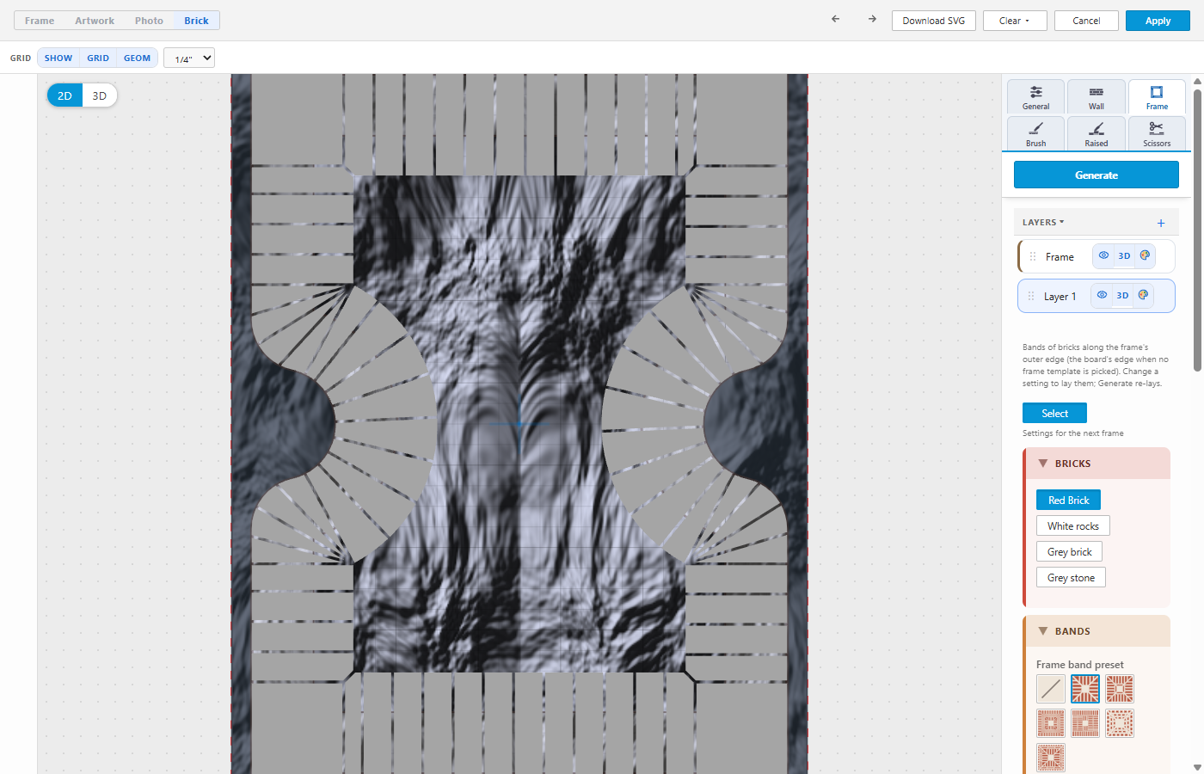The image size is (1204, 774).
Task: Add a new layer with the plus icon
Action: coord(1161,223)
